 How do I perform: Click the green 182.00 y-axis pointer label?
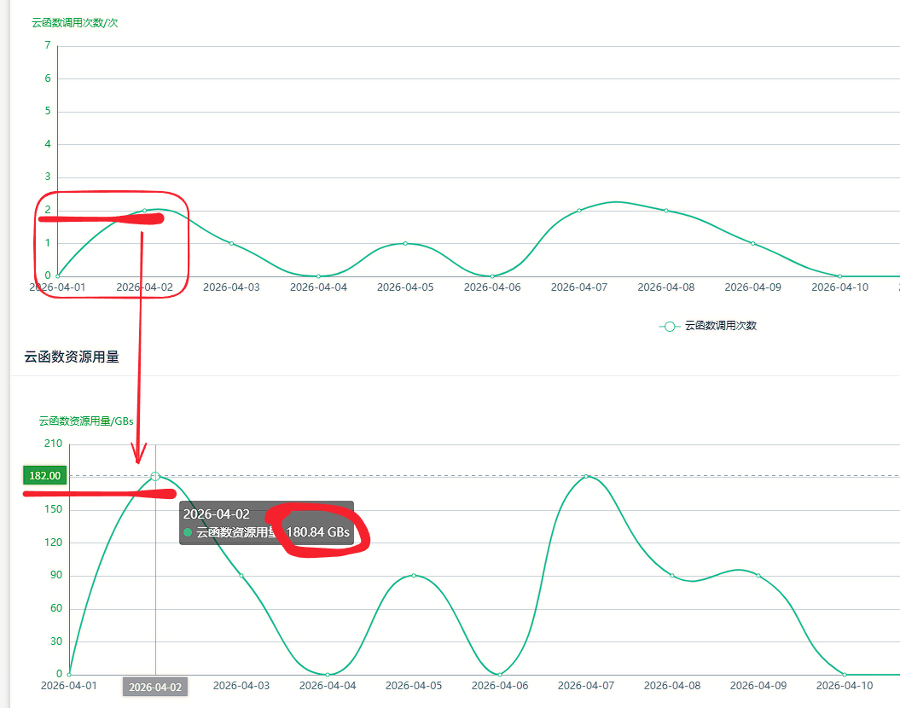[44, 476]
